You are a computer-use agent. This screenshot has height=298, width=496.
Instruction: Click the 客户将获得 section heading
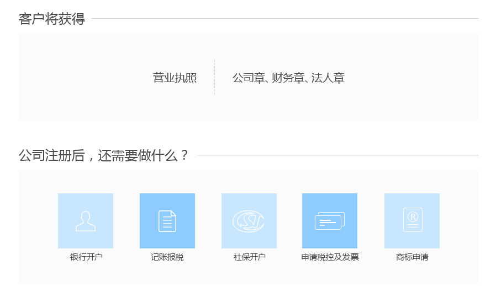52,19
